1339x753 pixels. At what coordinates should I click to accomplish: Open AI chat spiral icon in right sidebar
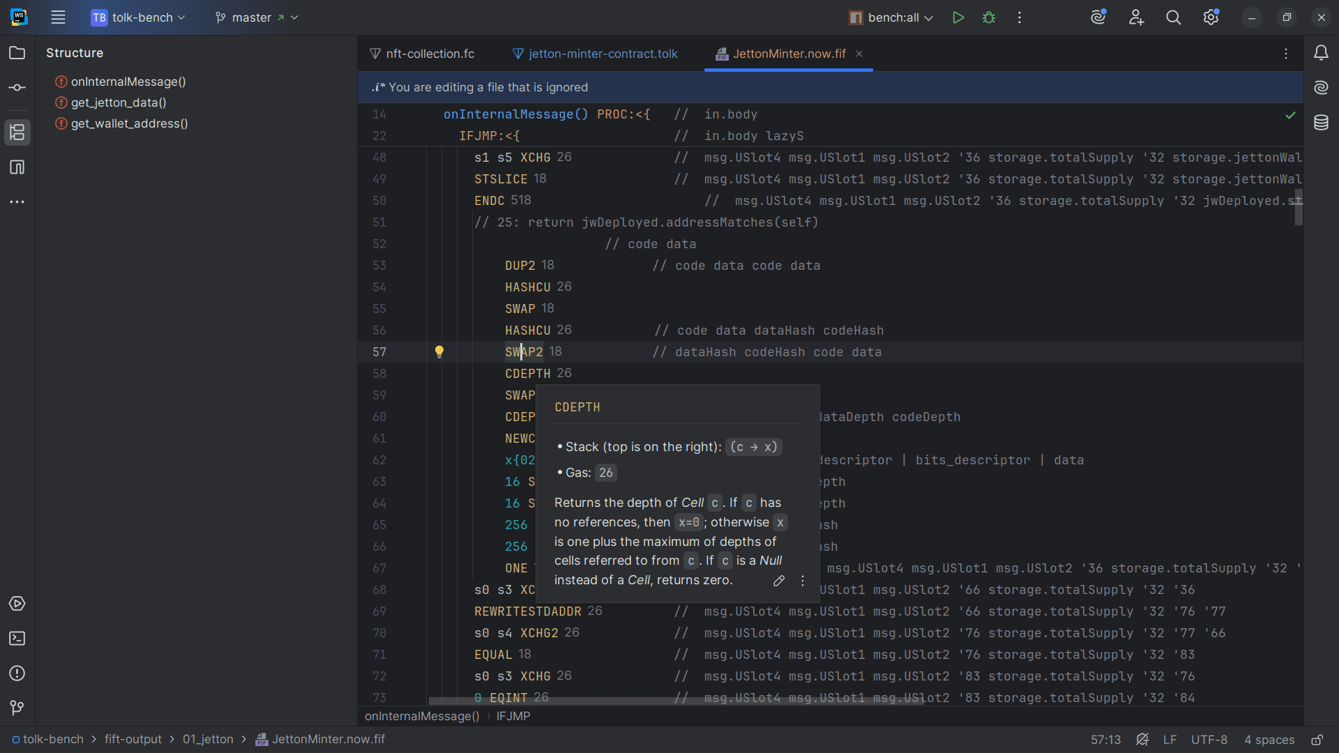(x=1322, y=88)
